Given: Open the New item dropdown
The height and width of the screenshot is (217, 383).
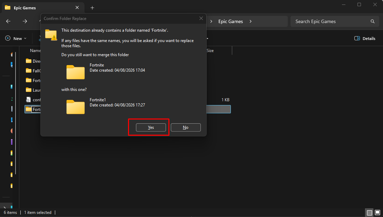Looking at the screenshot, I should tap(16, 39).
